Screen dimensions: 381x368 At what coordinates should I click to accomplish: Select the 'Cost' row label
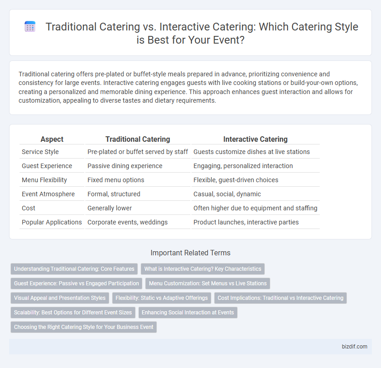29,209
